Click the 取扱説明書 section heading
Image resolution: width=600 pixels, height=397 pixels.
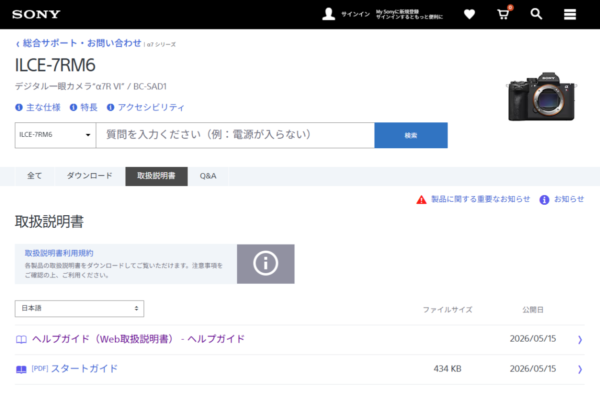tap(49, 222)
